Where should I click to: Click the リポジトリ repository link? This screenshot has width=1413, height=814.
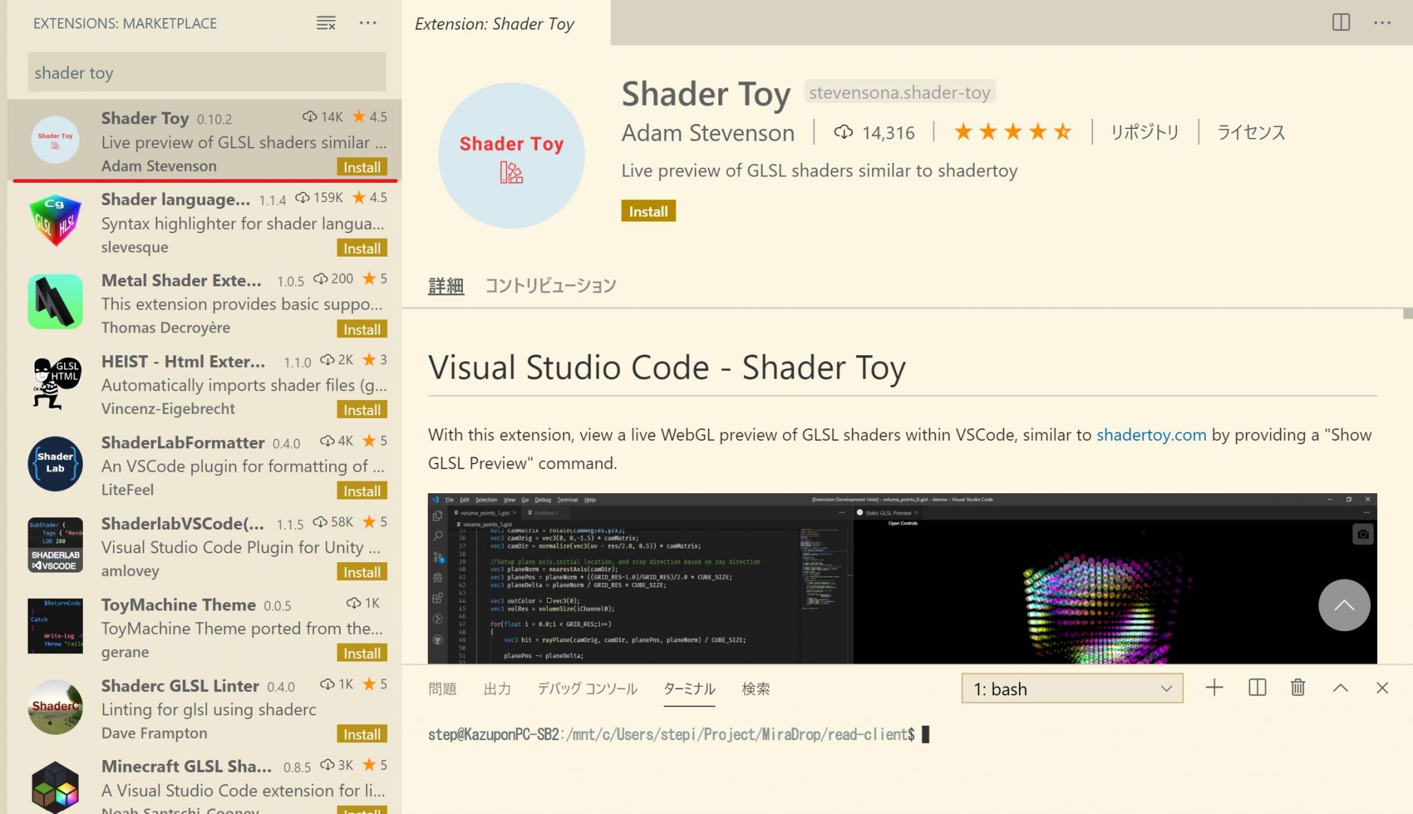coord(1145,132)
